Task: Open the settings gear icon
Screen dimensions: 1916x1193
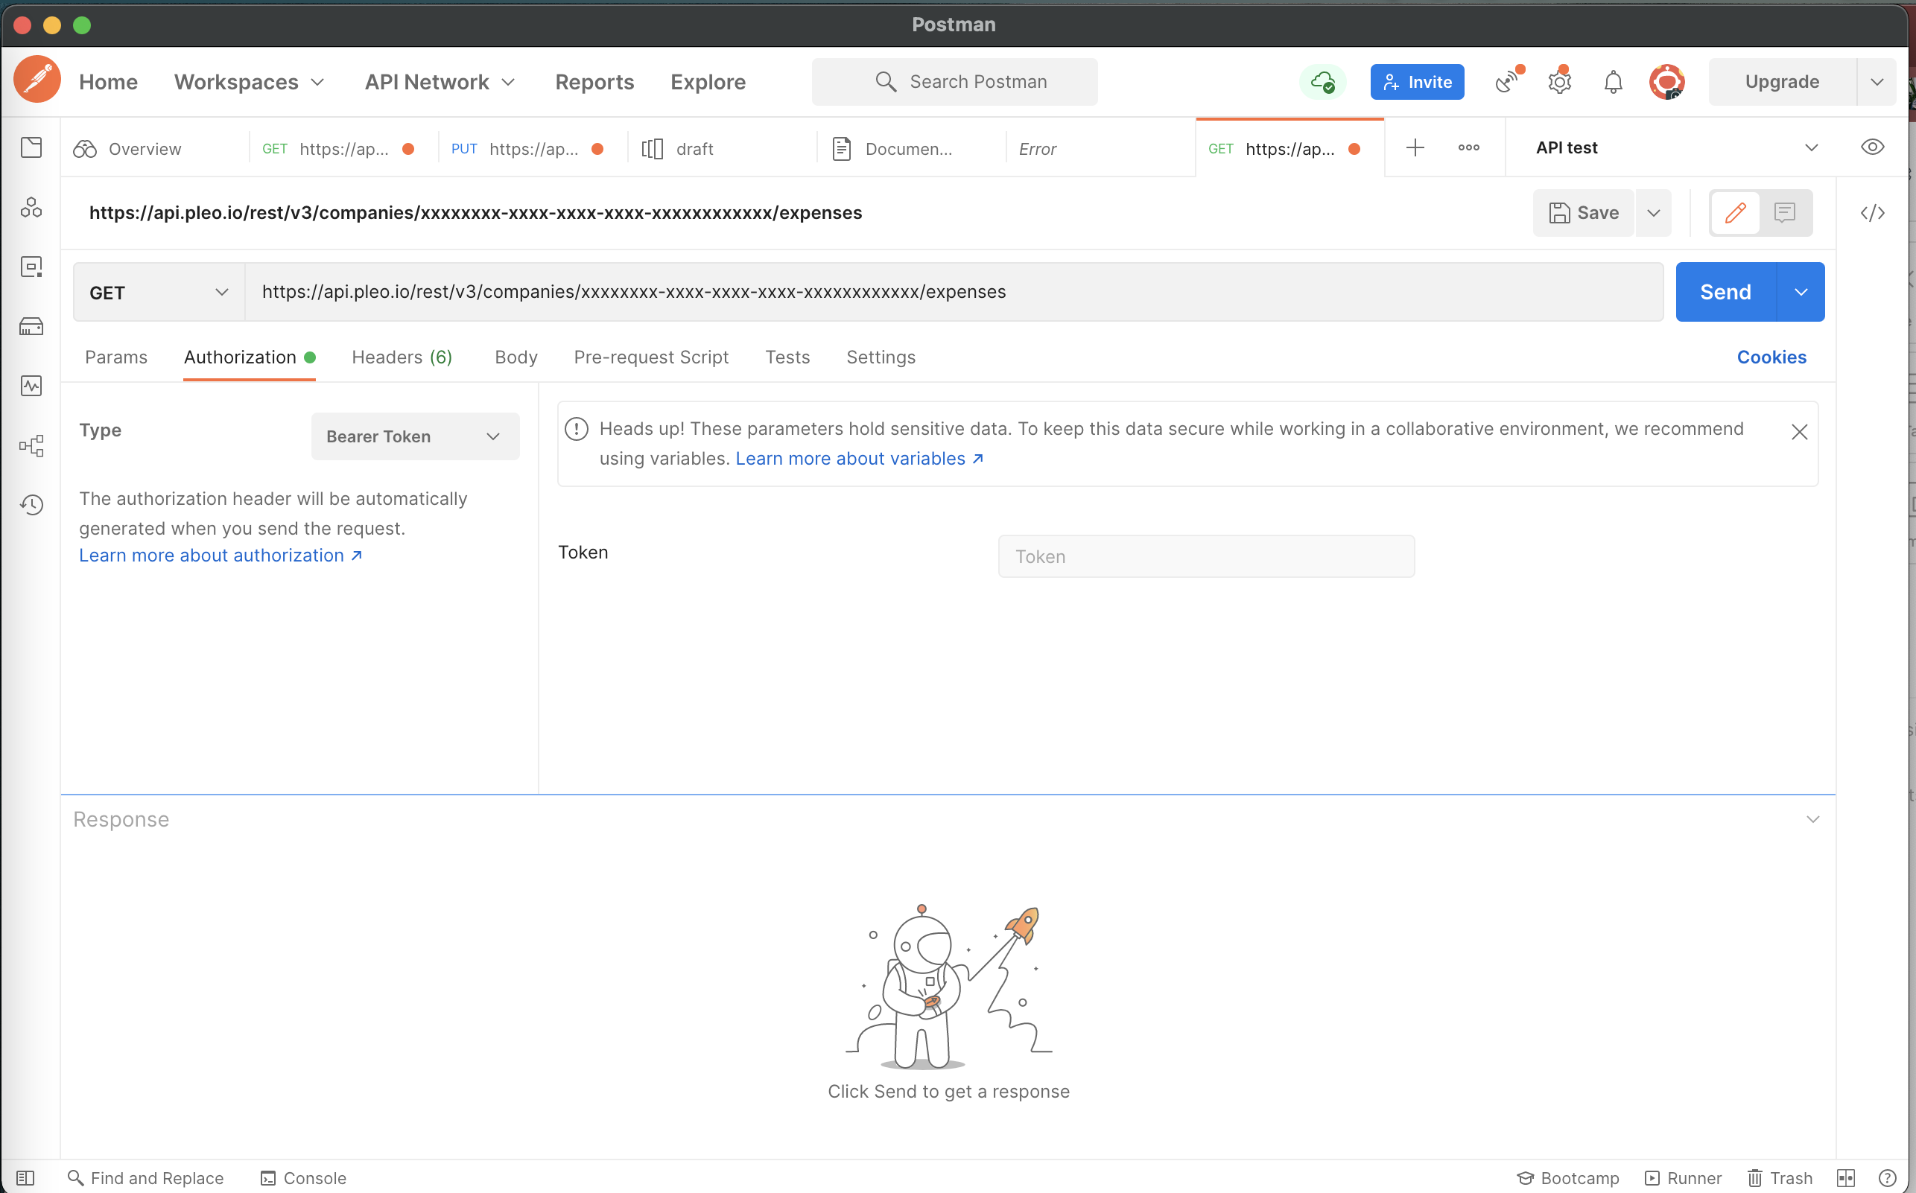Action: point(1559,82)
